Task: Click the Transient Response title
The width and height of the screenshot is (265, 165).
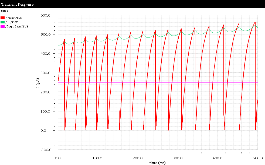Action: (x=18, y=4)
